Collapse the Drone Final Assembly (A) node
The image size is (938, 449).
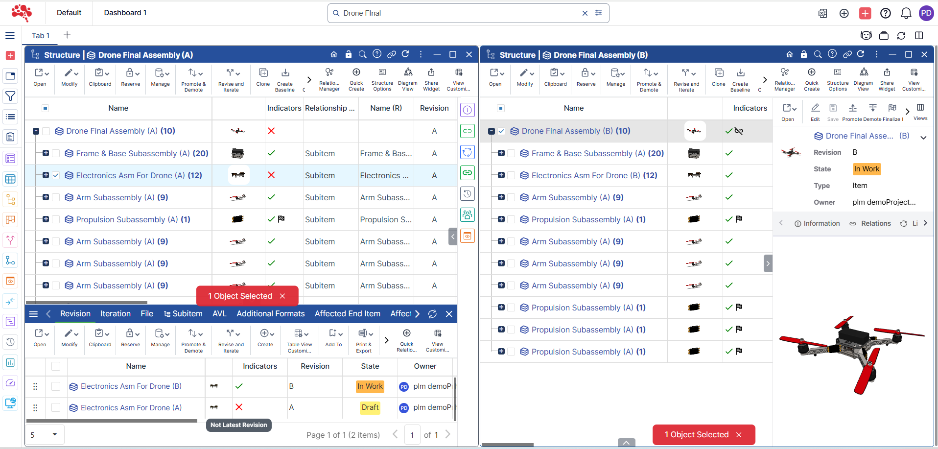click(36, 131)
